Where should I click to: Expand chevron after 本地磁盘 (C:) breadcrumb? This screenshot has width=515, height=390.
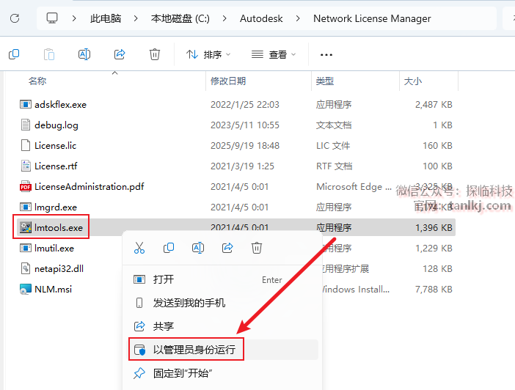(x=224, y=18)
